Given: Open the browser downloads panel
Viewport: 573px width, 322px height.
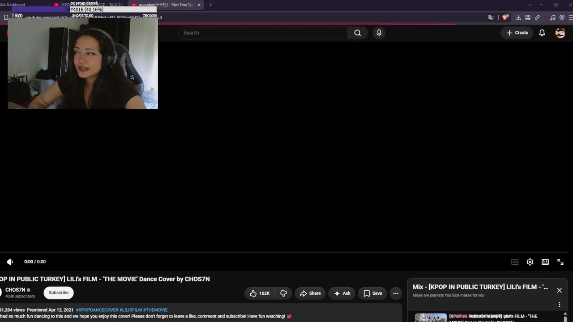Looking at the screenshot, I should tap(518, 17).
